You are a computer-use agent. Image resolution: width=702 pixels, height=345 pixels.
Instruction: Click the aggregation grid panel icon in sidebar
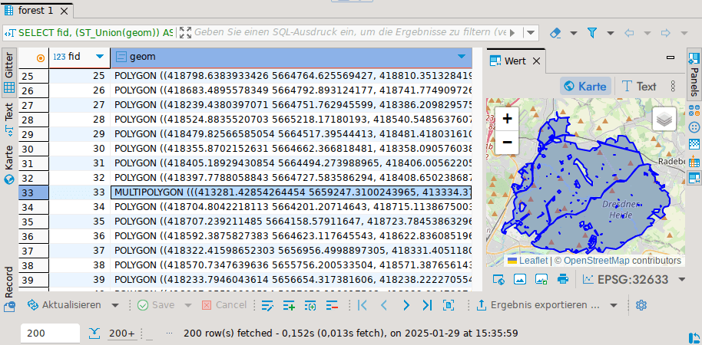(x=694, y=144)
